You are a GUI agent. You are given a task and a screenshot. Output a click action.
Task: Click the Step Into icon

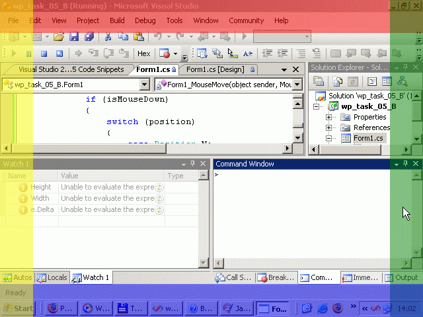point(94,53)
